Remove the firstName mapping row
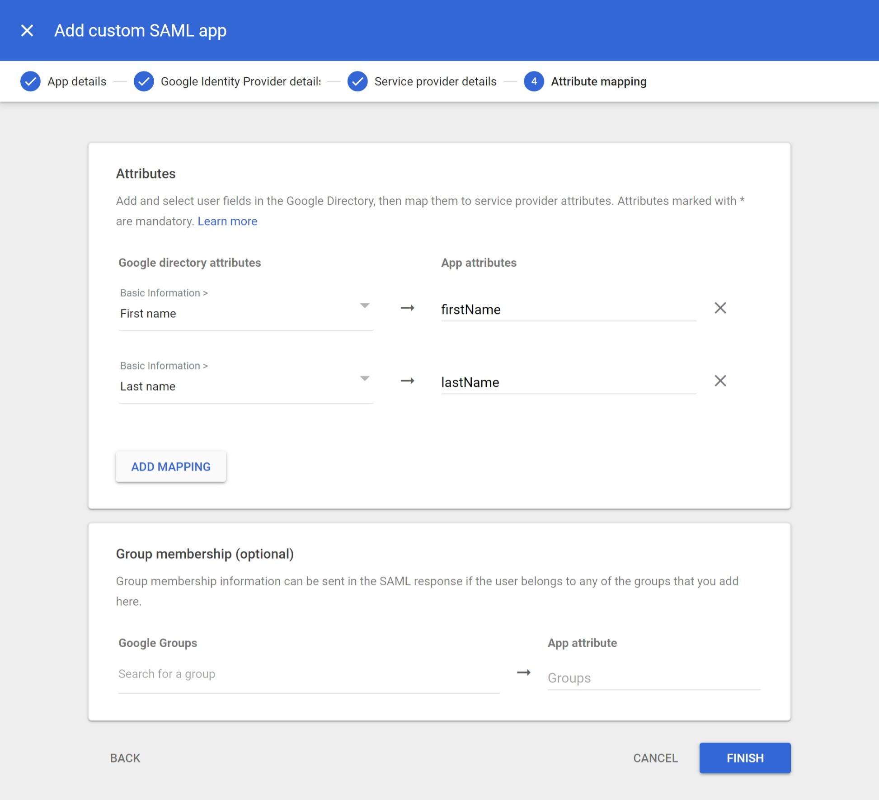This screenshot has width=879, height=800. pyautogui.click(x=720, y=308)
